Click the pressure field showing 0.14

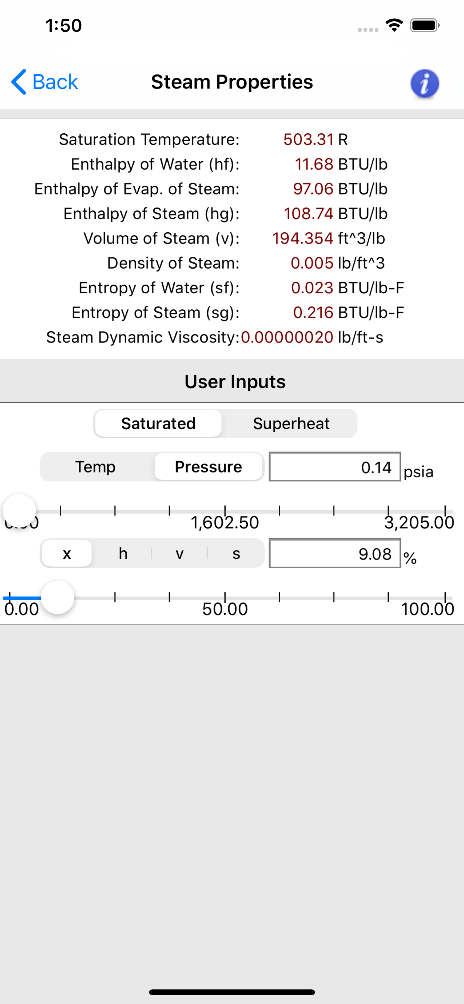(334, 467)
